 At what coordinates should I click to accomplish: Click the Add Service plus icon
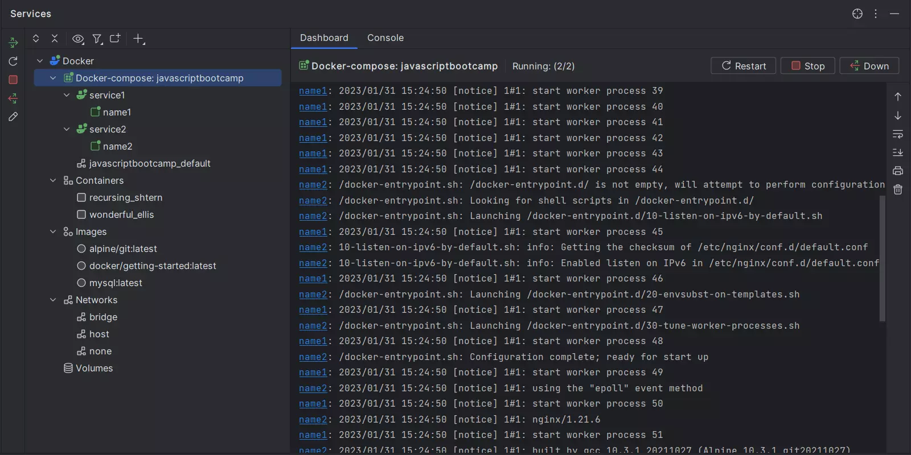[138, 39]
